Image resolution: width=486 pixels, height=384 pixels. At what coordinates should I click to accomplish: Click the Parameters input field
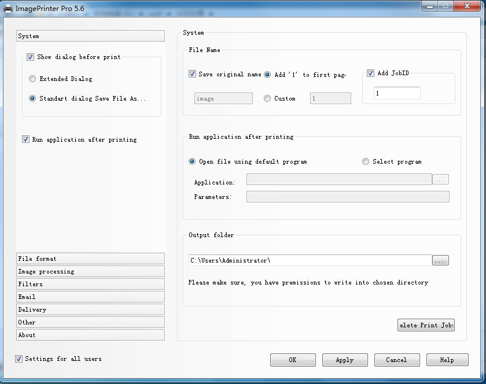(x=348, y=197)
